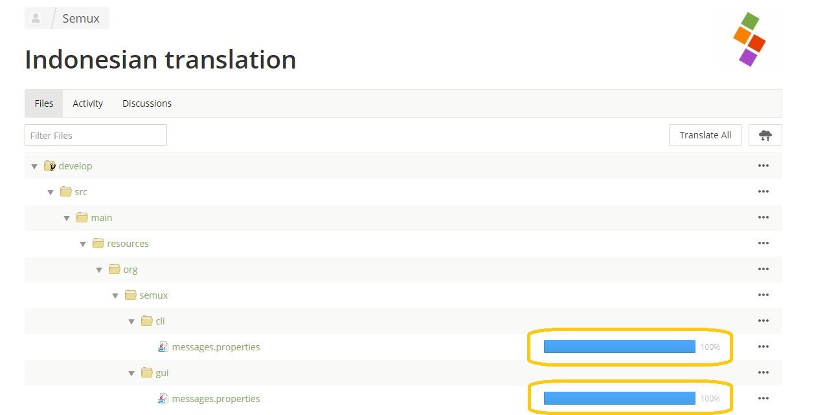Screen dimensions: 814x415
Task: Open the Discussions tab
Action: point(147,103)
